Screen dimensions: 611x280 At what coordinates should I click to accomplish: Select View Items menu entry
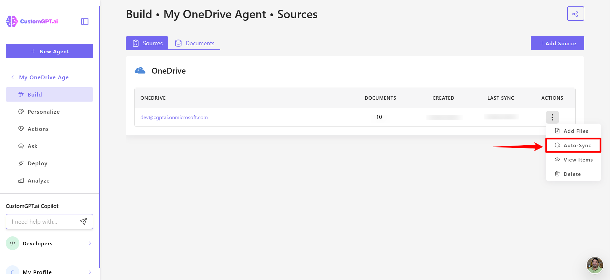coord(573,160)
